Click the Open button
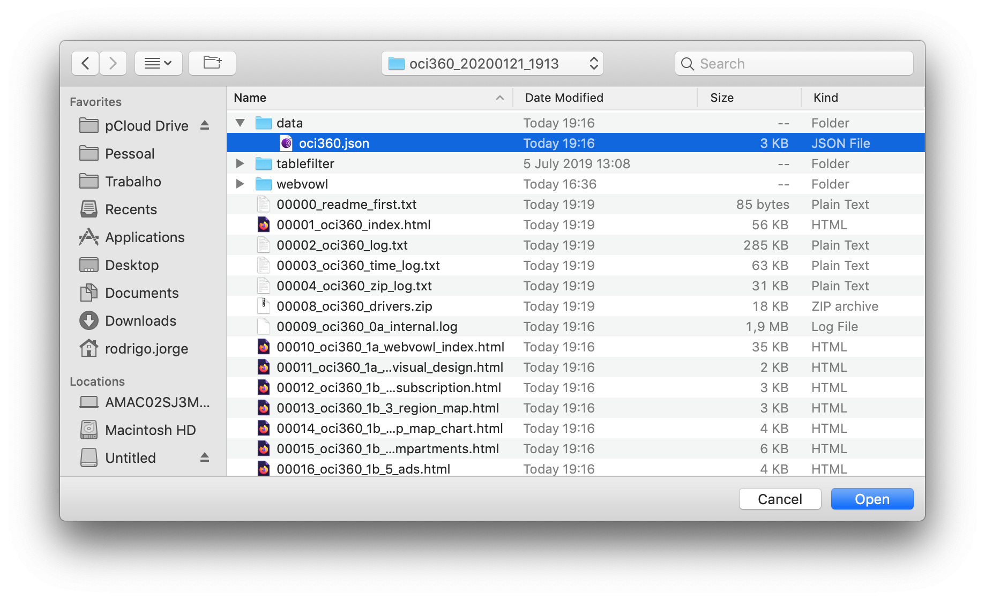985x600 pixels. pos(872,499)
